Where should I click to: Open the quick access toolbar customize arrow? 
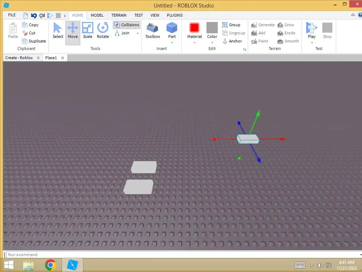pyautogui.click(x=65, y=16)
